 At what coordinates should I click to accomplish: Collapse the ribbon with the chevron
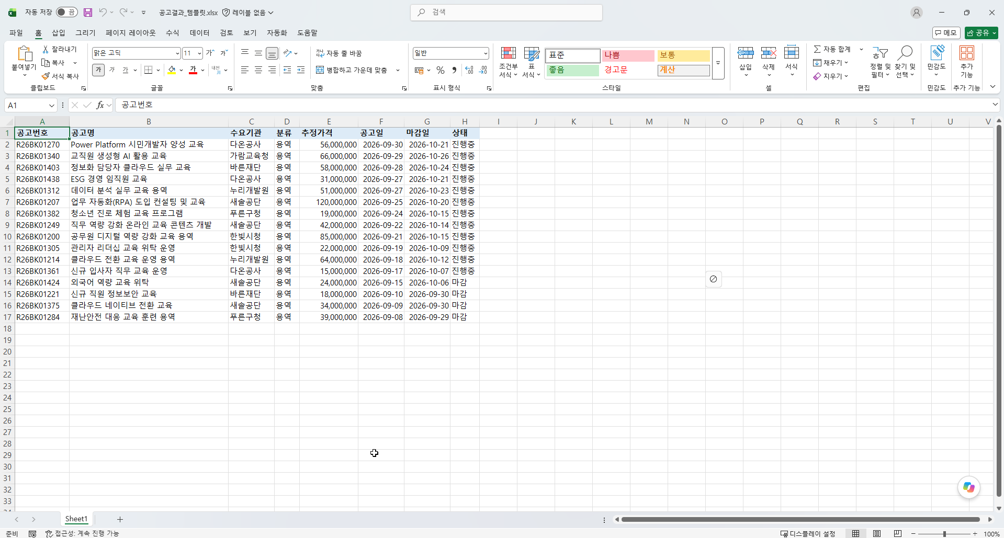(992, 87)
